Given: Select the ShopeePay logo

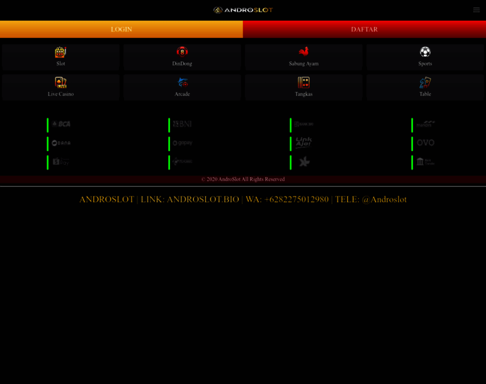Looking at the screenshot, I should [61, 161].
